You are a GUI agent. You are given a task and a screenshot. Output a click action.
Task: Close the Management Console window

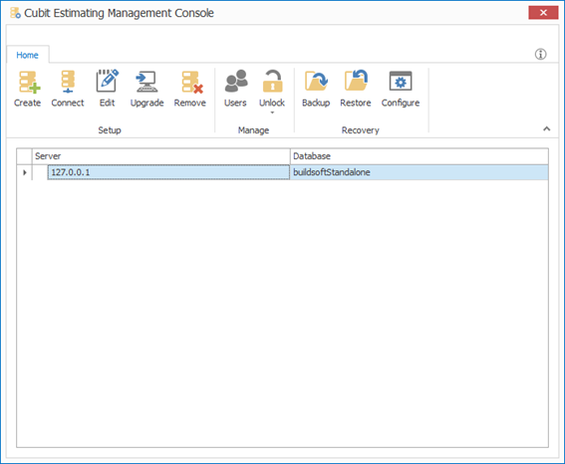click(x=543, y=13)
